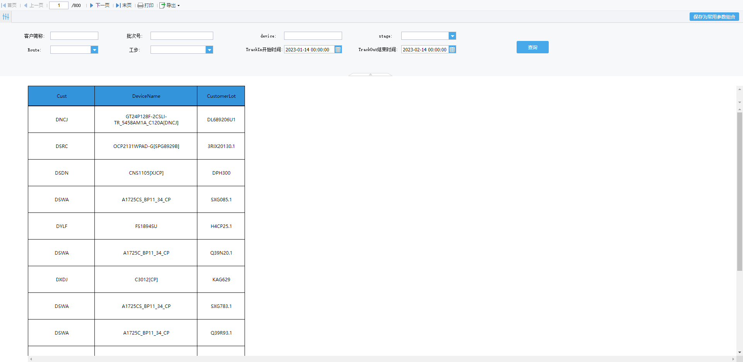This screenshot has height=362, width=743.
Task: Click the TrackIn start time field
Action: (x=309, y=49)
